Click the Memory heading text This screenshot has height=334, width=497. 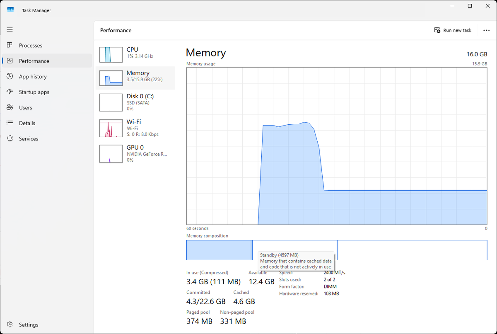(x=206, y=53)
